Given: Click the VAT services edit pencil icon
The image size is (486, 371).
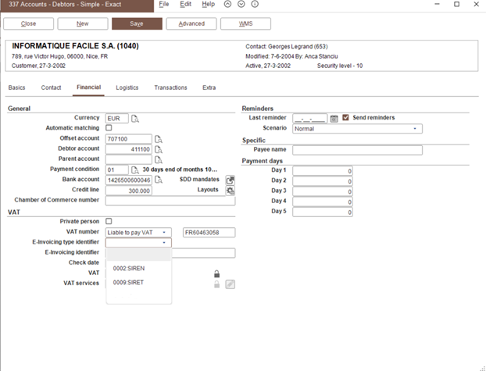Looking at the screenshot, I should point(230,284).
